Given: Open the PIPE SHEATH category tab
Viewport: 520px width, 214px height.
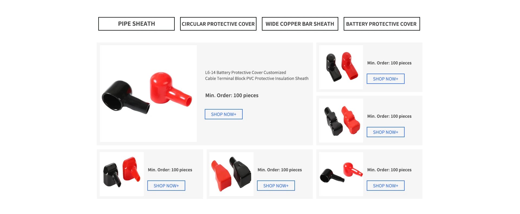Looking at the screenshot, I should click(136, 24).
